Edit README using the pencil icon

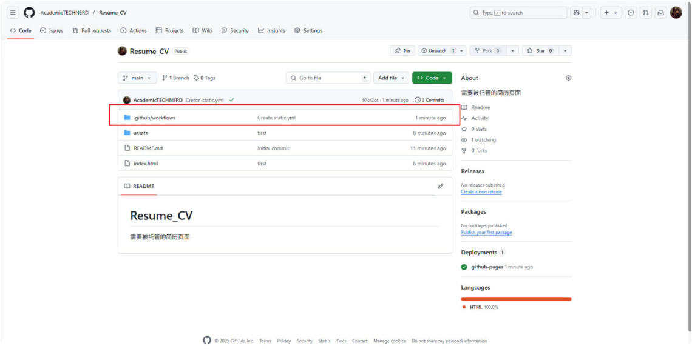[x=441, y=187]
